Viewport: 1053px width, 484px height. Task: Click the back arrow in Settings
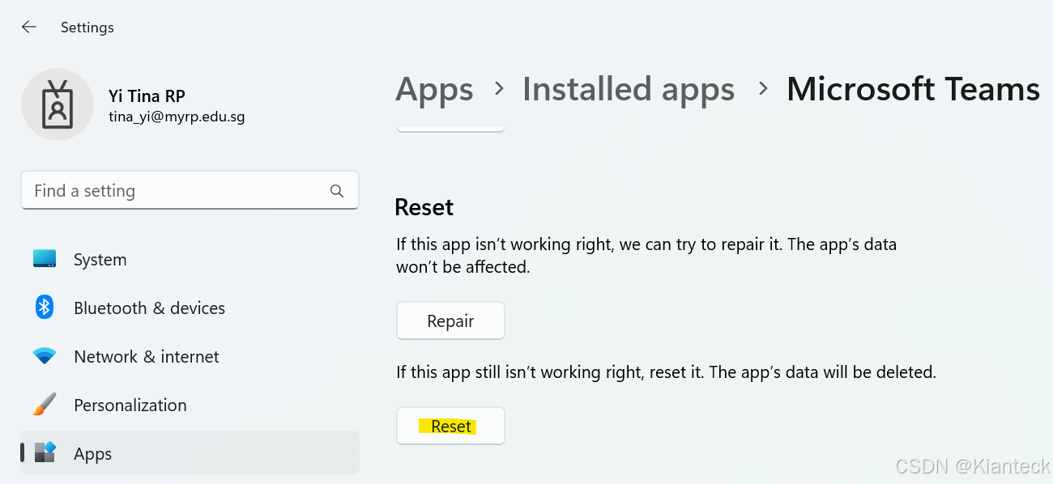click(x=29, y=27)
